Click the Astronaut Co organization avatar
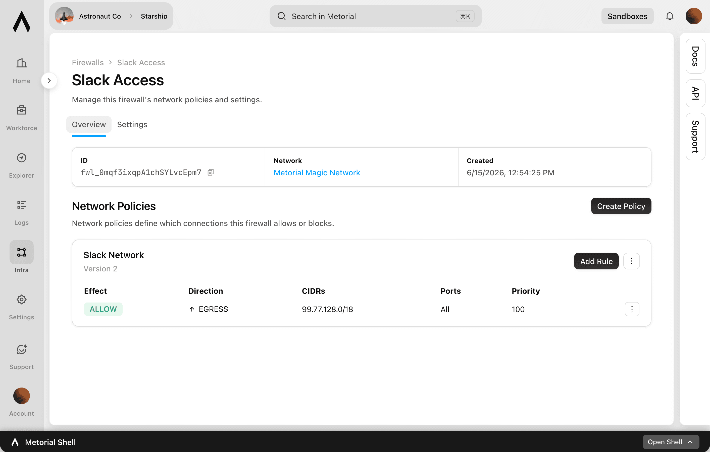Viewport: 710px width, 452px height. point(64,16)
